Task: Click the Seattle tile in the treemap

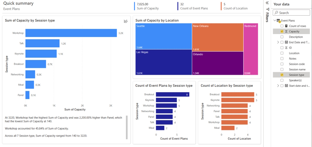Action: click(163, 36)
